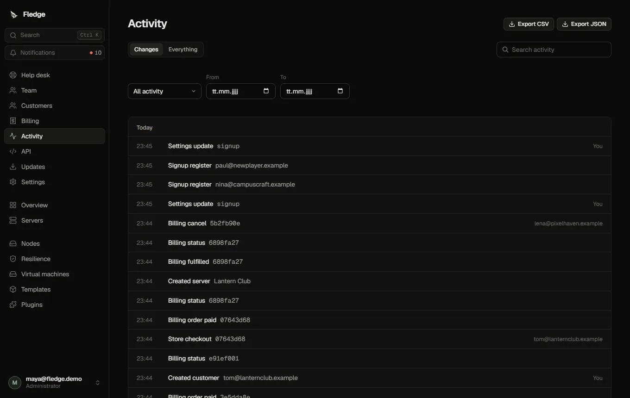The image size is (630, 398).
Task: Click the Created customer tom@lanternclub.example row
Action: tap(370, 378)
